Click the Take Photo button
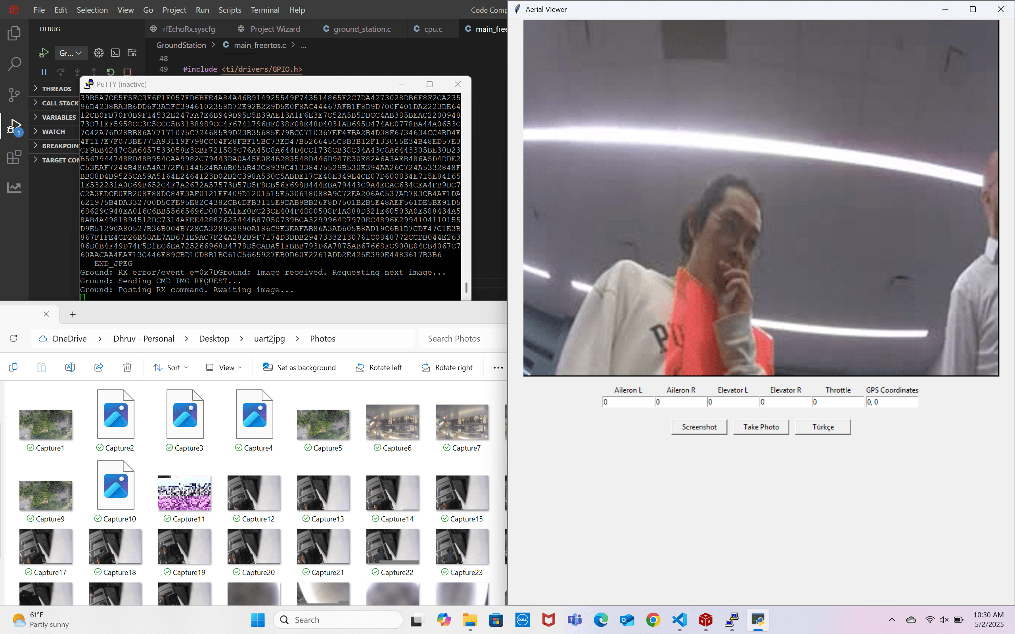The height and width of the screenshot is (634, 1015). point(760,427)
